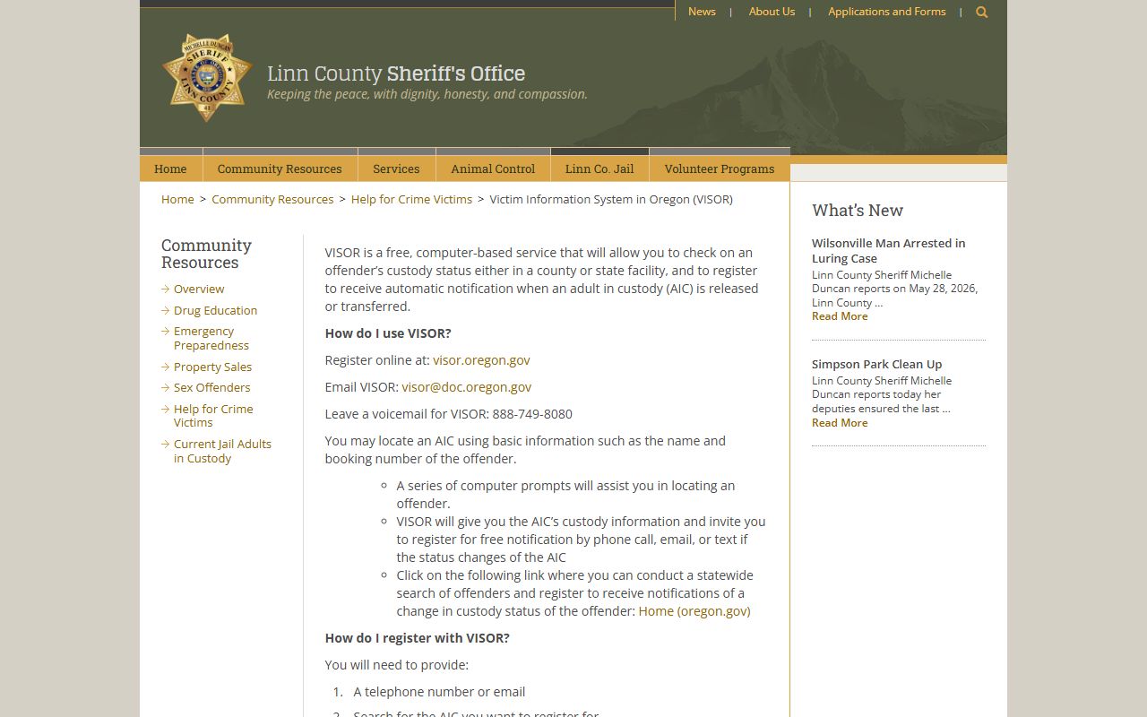Open Emergency Preparedness sidebar link
This screenshot has width=1147, height=717.
[211, 338]
